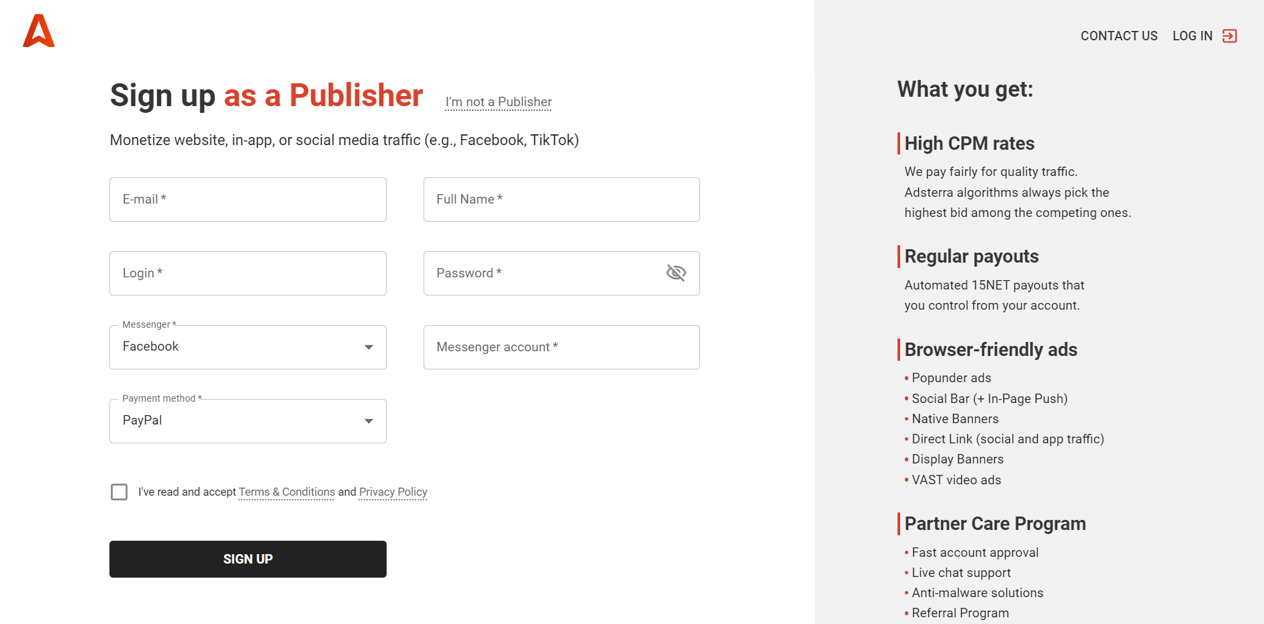This screenshot has height=624, width=1264.
Task: Toggle password visibility with the eye icon
Action: pyautogui.click(x=676, y=273)
